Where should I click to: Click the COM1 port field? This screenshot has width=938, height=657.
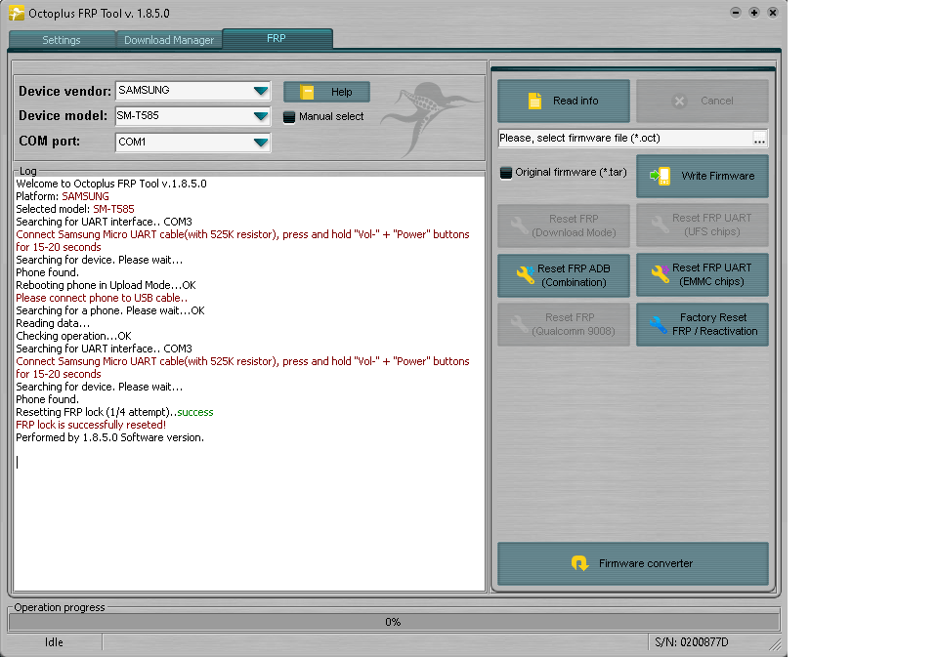pos(192,143)
